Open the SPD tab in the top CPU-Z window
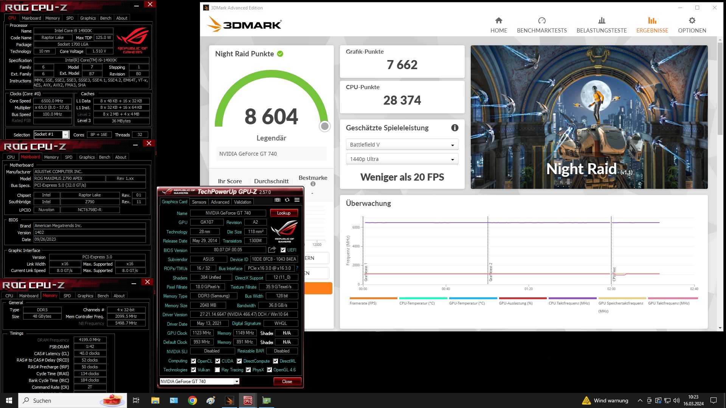726x408 pixels. [70, 18]
